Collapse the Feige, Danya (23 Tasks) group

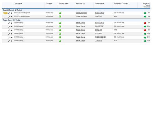coord(12,20)
